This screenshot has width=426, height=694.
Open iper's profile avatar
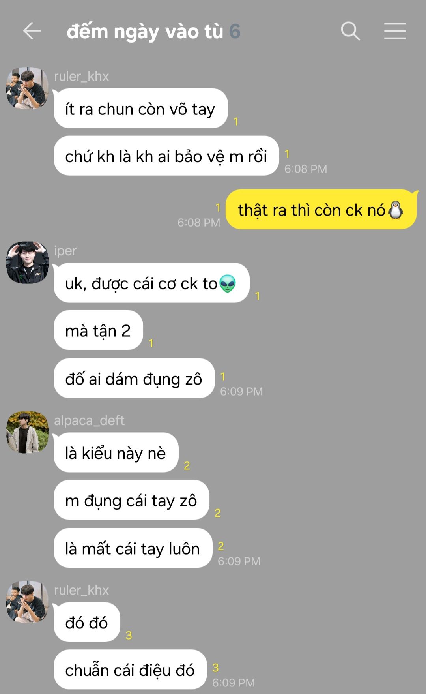pyautogui.click(x=27, y=263)
